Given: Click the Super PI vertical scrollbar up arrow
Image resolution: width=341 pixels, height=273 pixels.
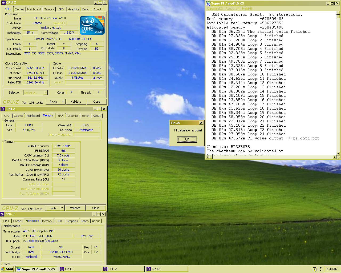Looking at the screenshot, I should (x=338, y=13).
